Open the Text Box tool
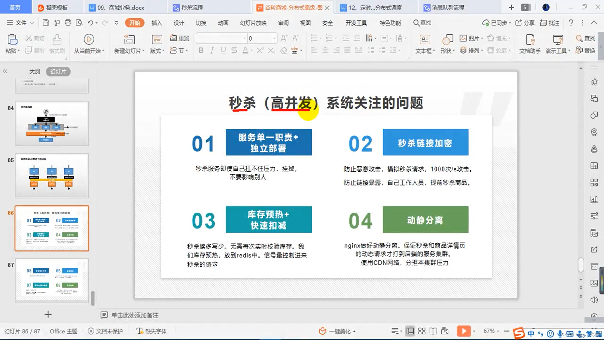This screenshot has width=604, height=340. point(425,39)
